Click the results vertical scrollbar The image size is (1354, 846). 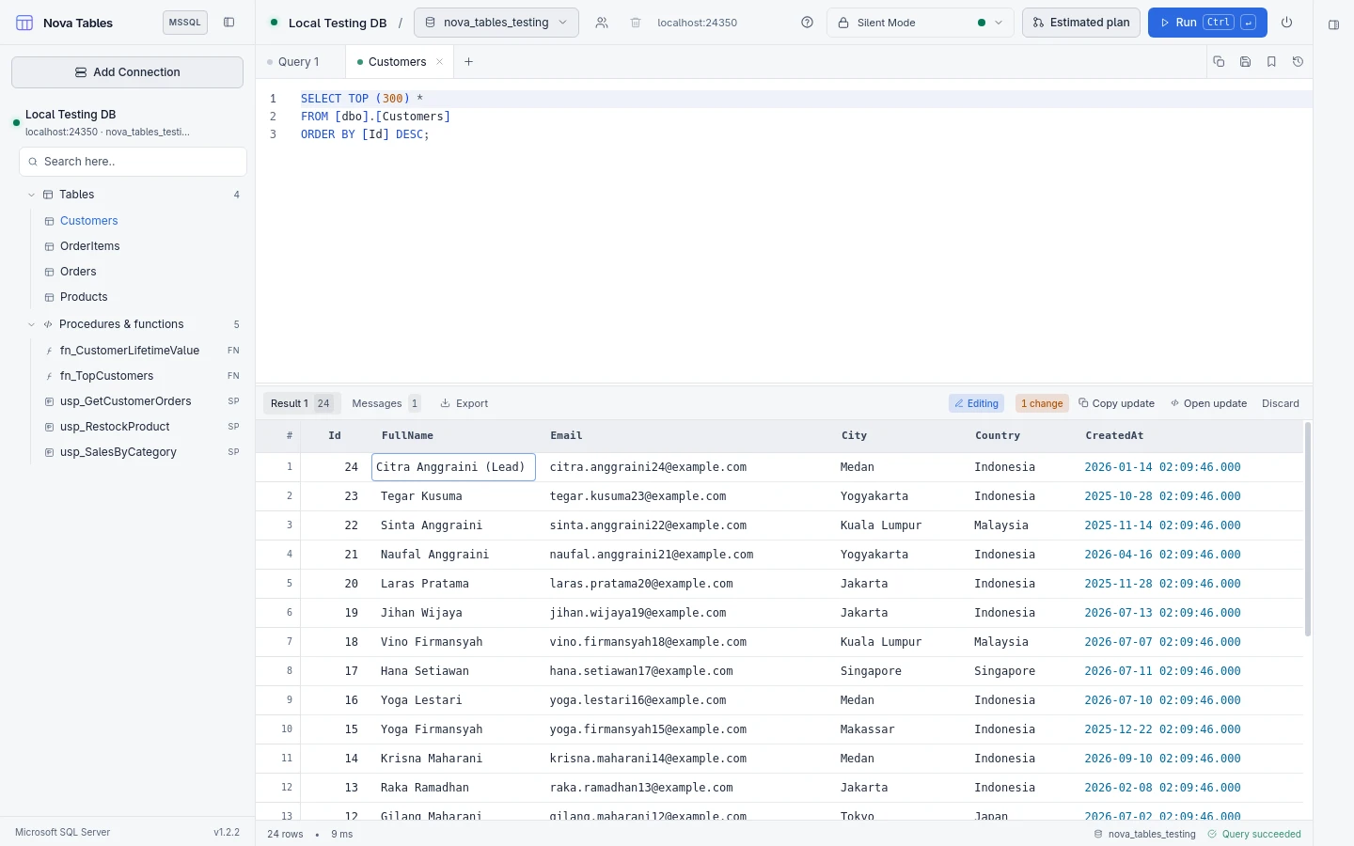(x=1308, y=529)
